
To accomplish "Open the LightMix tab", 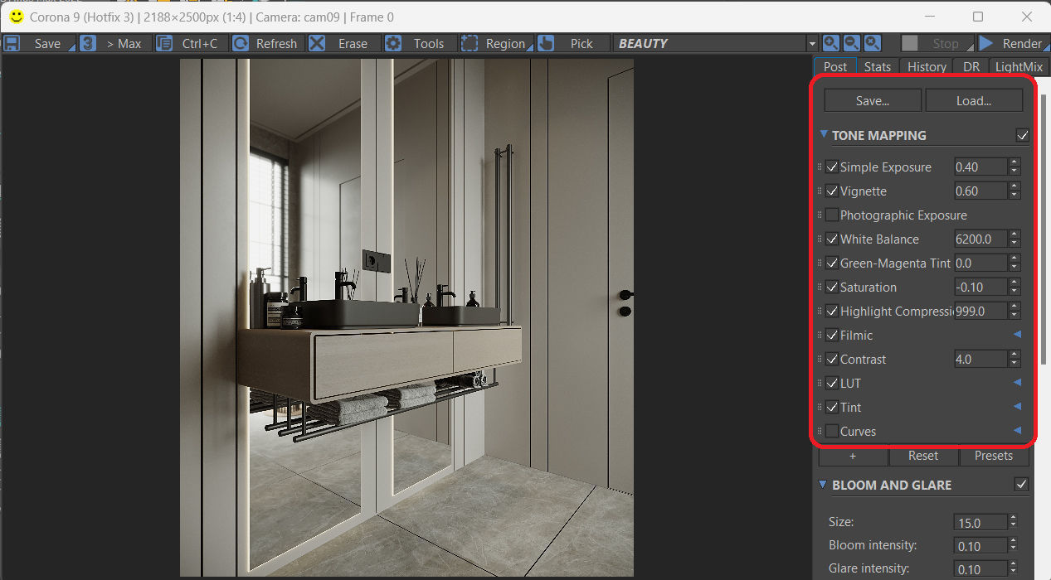I will 1019,67.
